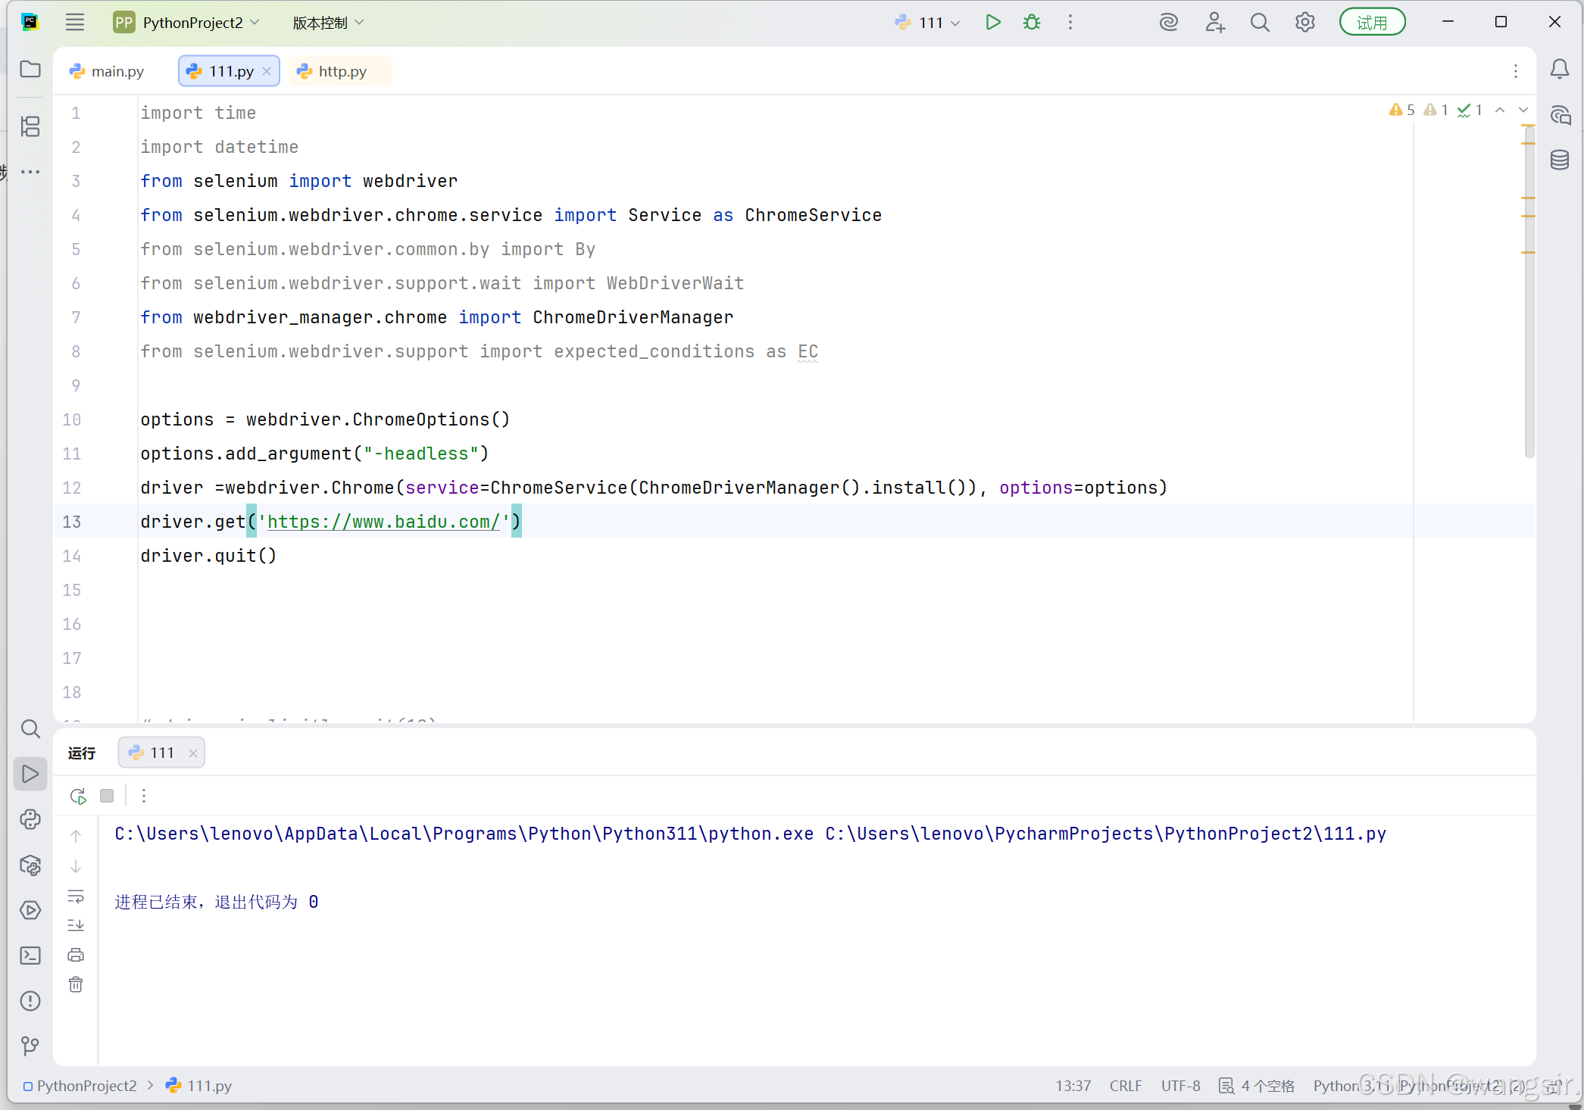
Task: Open the Python Console tool window
Action: click(x=30, y=819)
